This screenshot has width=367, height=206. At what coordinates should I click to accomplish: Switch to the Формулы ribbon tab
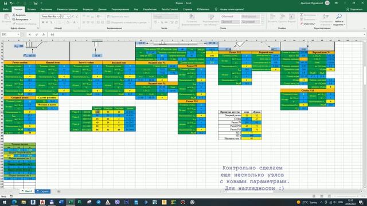(88, 9)
